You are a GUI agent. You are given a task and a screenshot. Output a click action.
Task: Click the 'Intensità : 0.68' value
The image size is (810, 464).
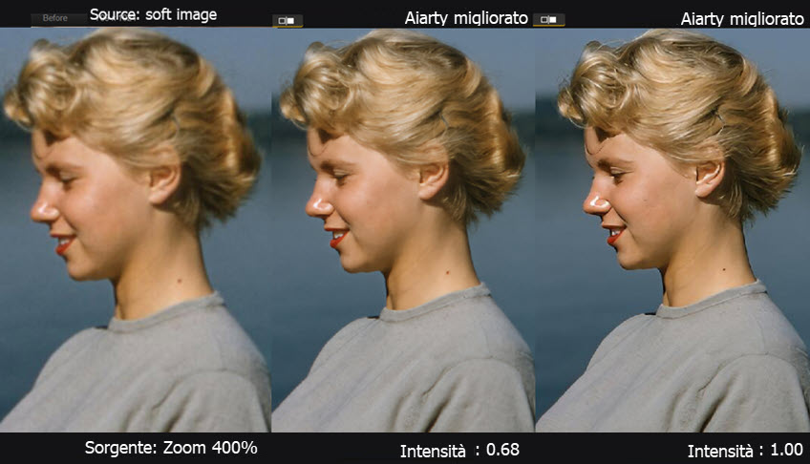[x=459, y=450]
